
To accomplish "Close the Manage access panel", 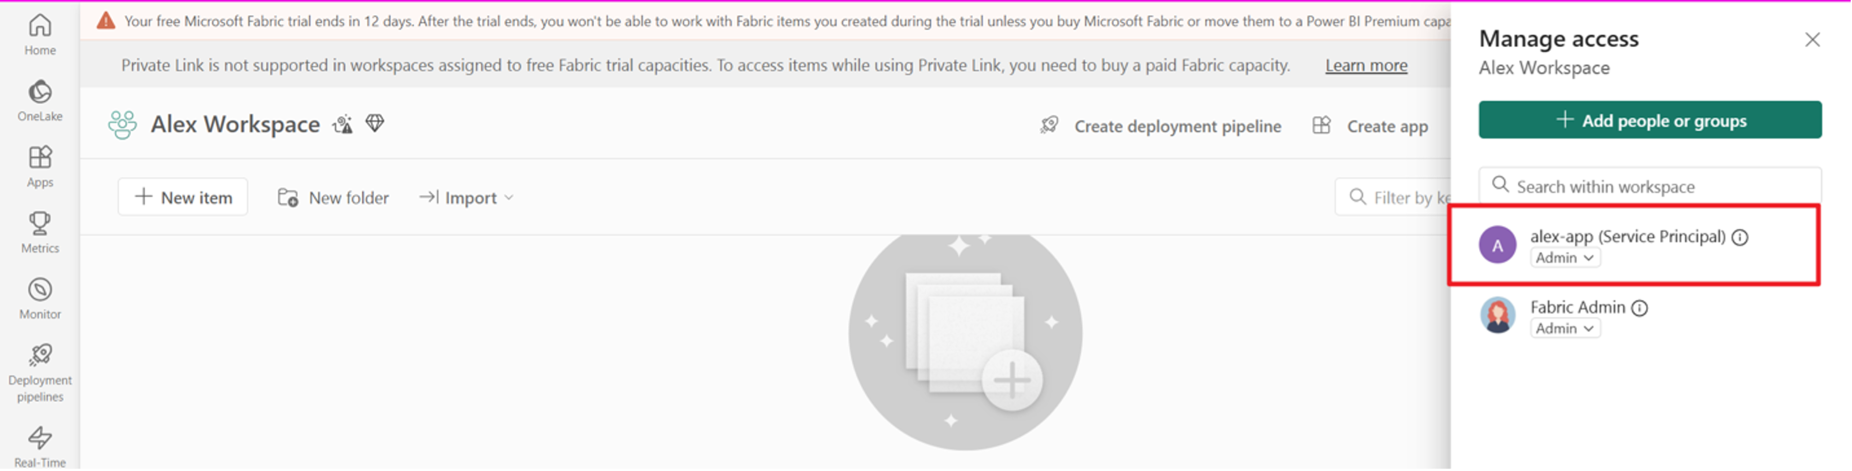I will click(x=1812, y=40).
